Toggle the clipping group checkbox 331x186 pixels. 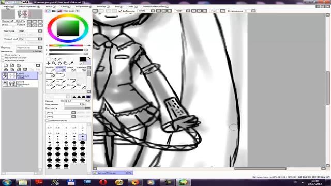tap(3, 58)
